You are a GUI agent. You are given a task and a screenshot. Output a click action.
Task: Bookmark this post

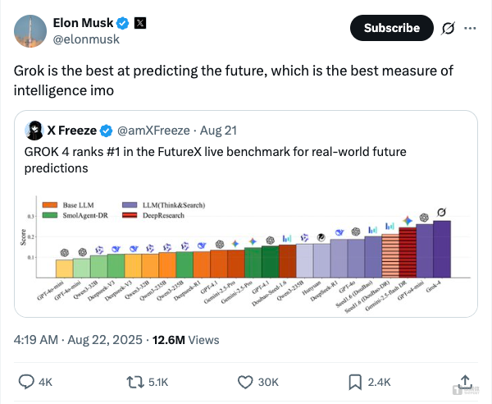(x=355, y=381)
